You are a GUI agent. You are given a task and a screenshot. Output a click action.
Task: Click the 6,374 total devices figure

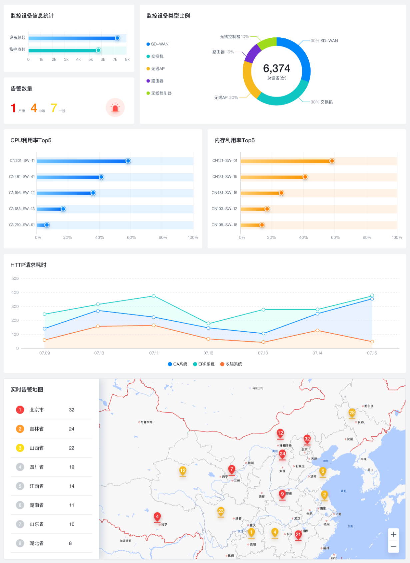point(277,68)
